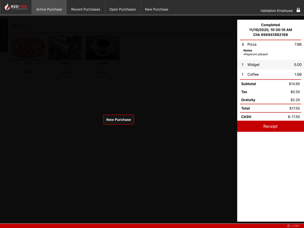Click the CASH $-17.55 payment row

pos(270,117)
